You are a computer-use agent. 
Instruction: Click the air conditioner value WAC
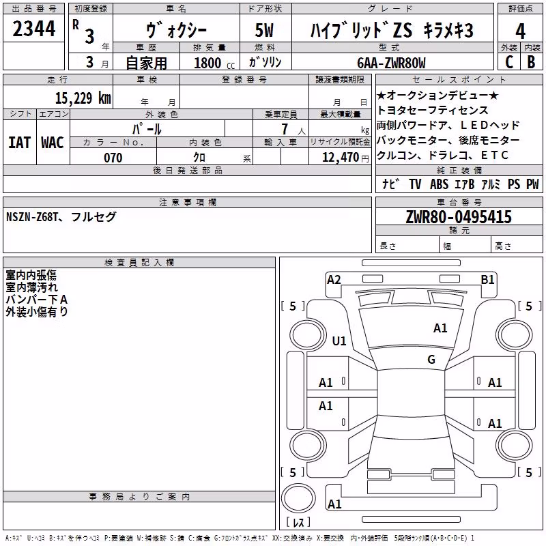(x=53, y=143)
